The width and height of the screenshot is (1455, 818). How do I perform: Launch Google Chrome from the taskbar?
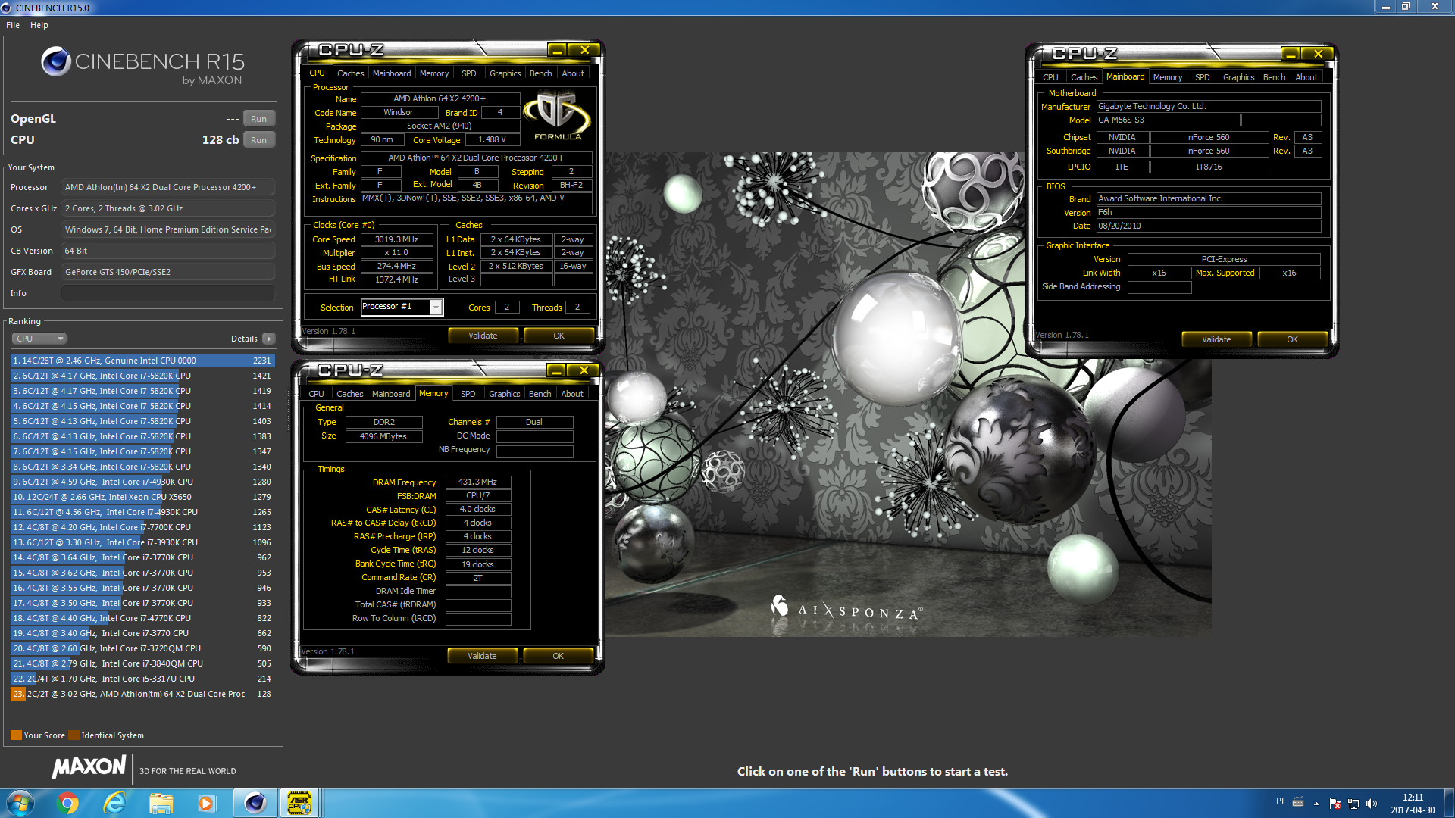tap(68, 803)
